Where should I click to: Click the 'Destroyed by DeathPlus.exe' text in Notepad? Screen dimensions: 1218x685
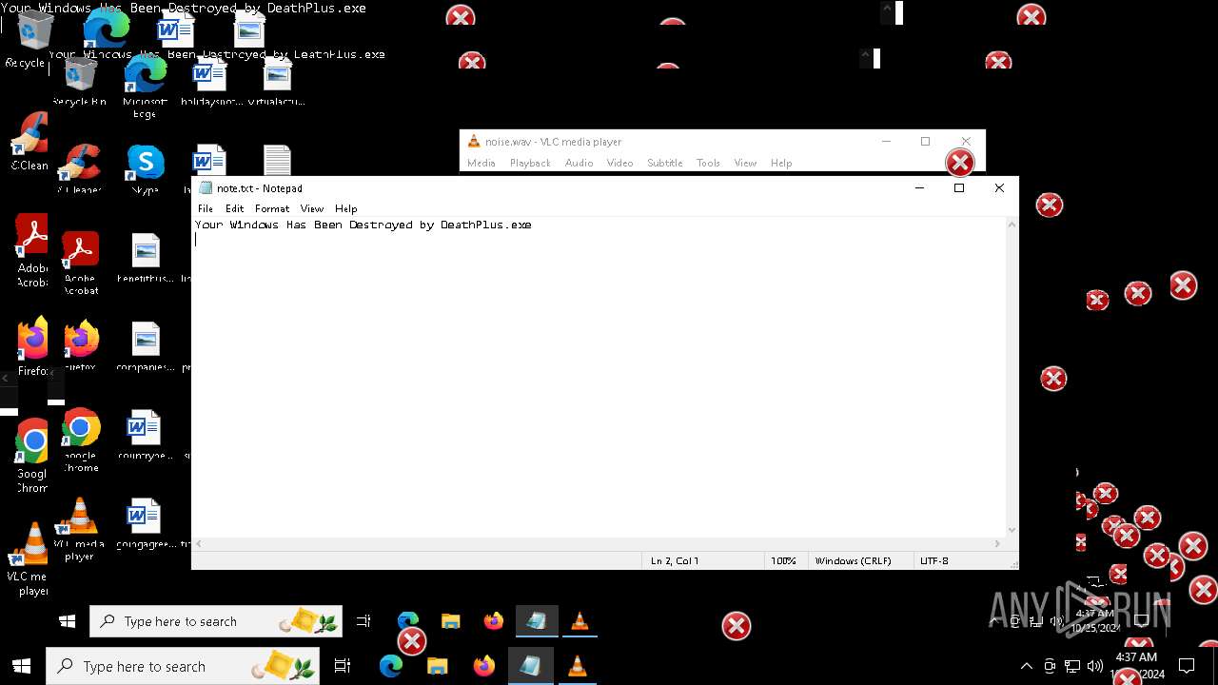[x=440, y=225]
